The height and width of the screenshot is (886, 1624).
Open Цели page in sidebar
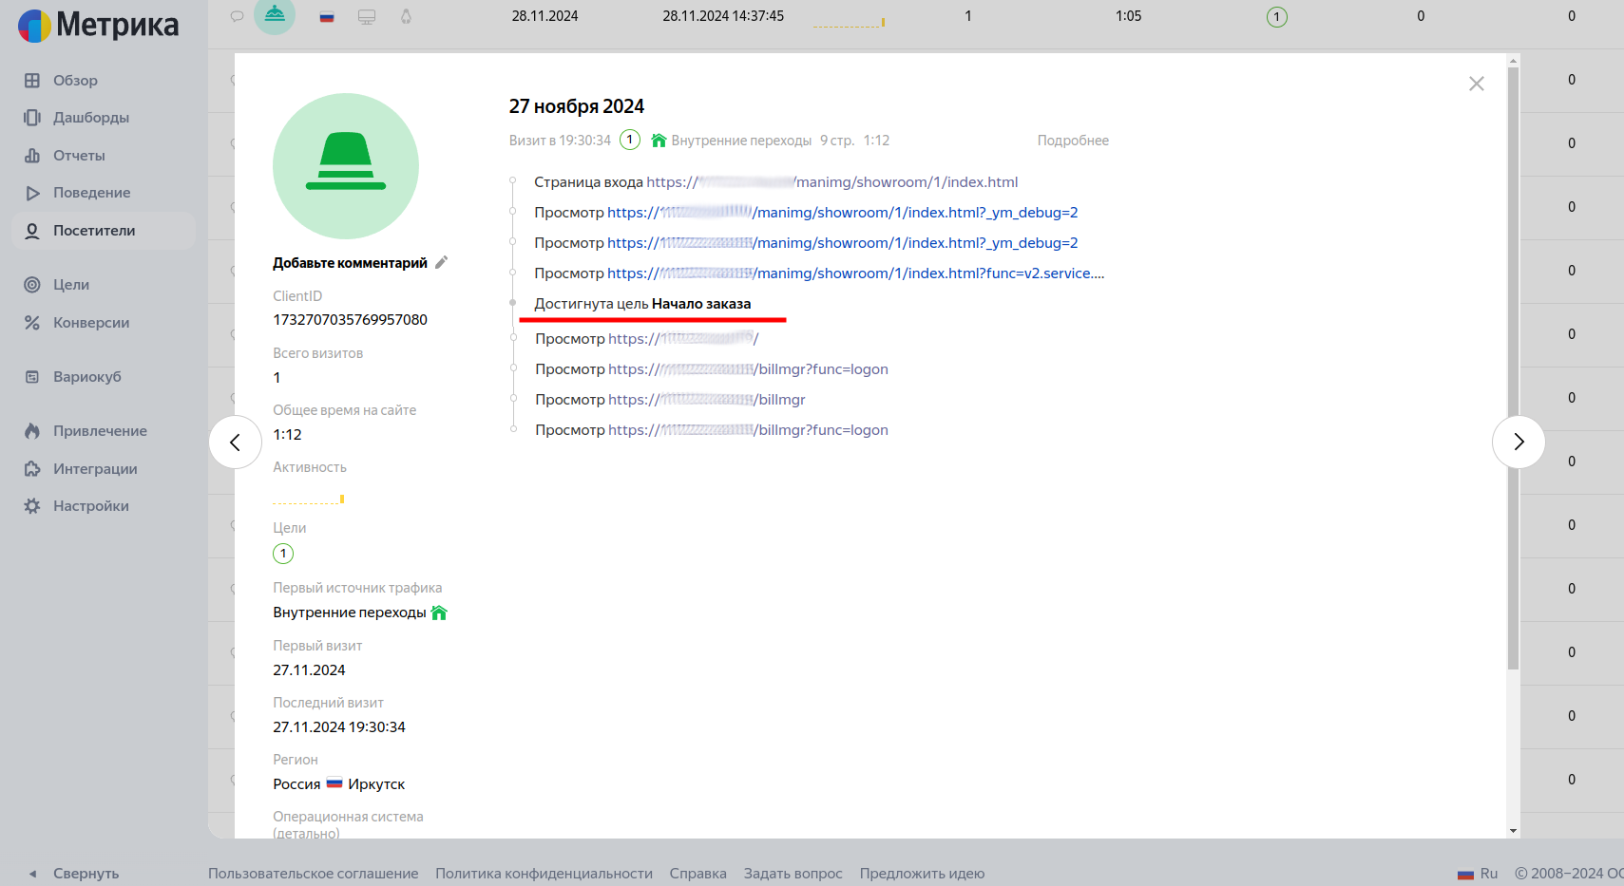click(x=70, y=285)
